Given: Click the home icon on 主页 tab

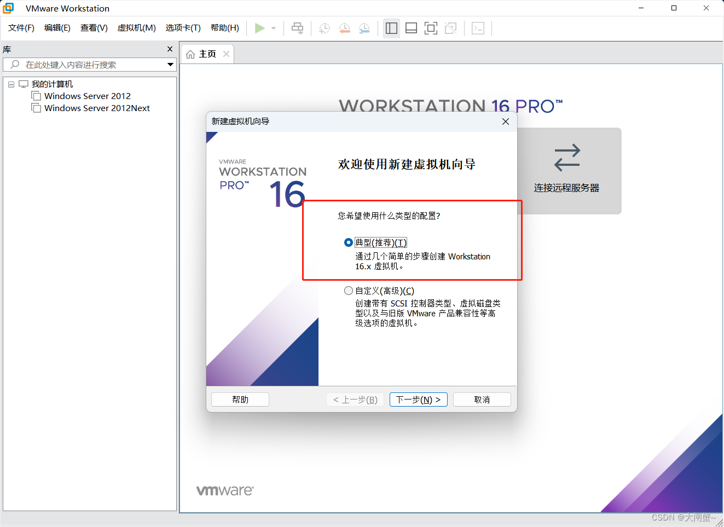Looking at the screenshot, I should 190,54.
